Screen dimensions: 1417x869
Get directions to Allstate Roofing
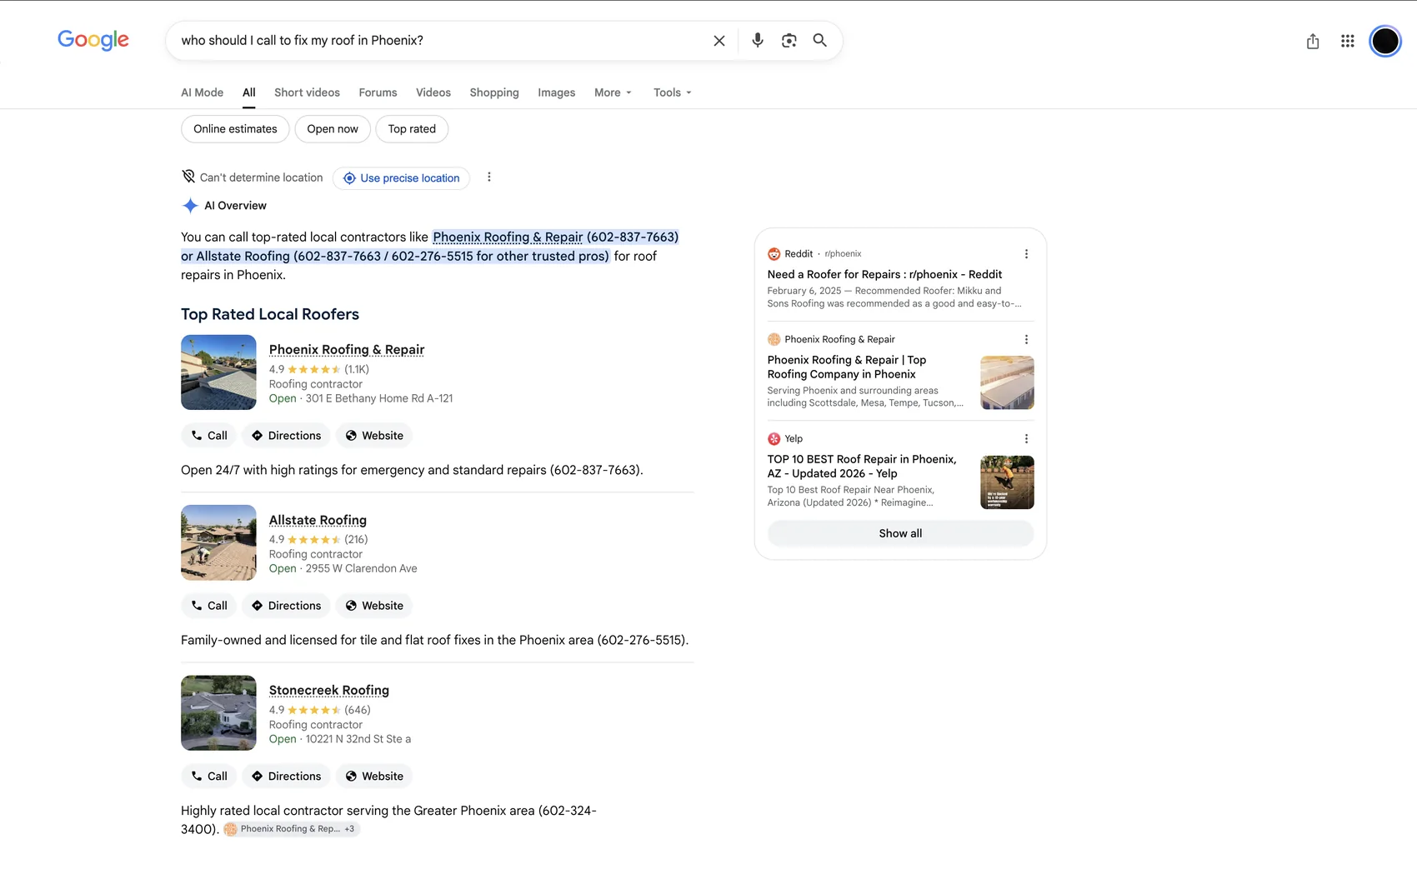286,606
